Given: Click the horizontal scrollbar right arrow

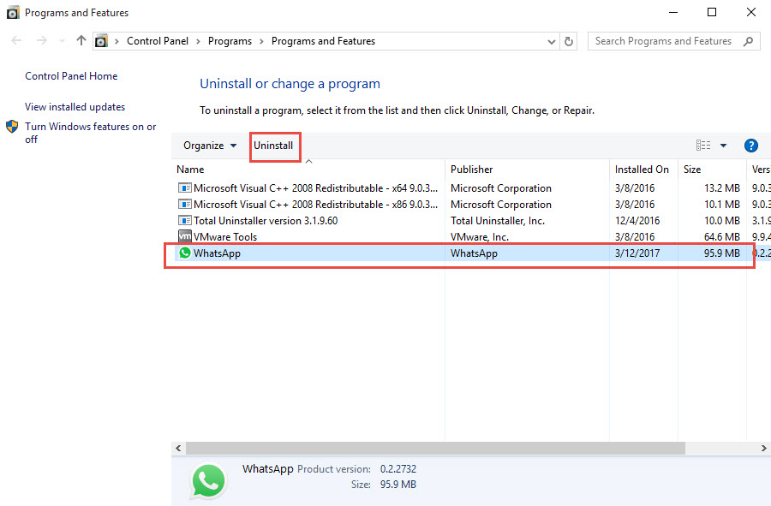Looking at the screenshot, I should coord(763,448).
